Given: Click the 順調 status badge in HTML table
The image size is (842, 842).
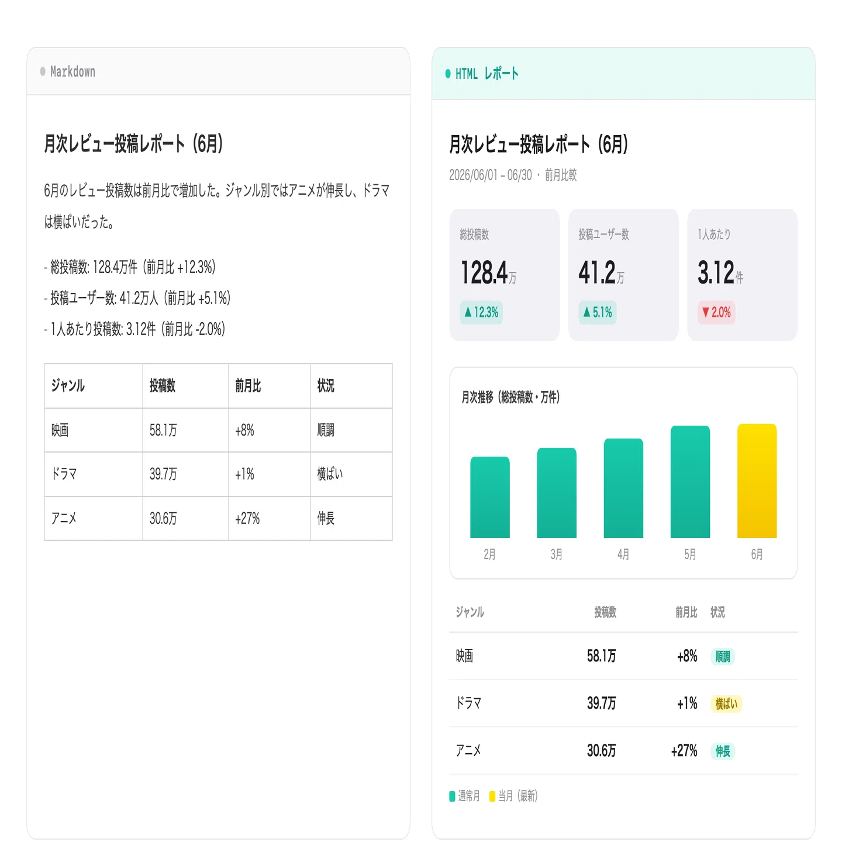Looking at the screenshot, I should (723, 657).
